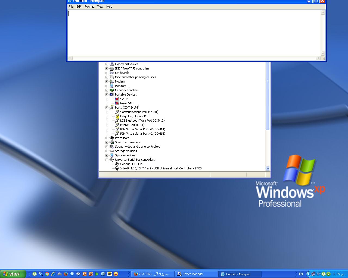The height and width of the screenshot is (278, 348).
Task: Expand the Mice and other pointing devices node
Action: (107, 77)
